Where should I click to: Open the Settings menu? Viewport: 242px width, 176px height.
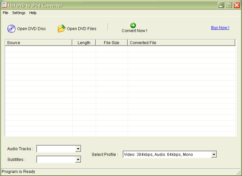[x=19, y=13]
